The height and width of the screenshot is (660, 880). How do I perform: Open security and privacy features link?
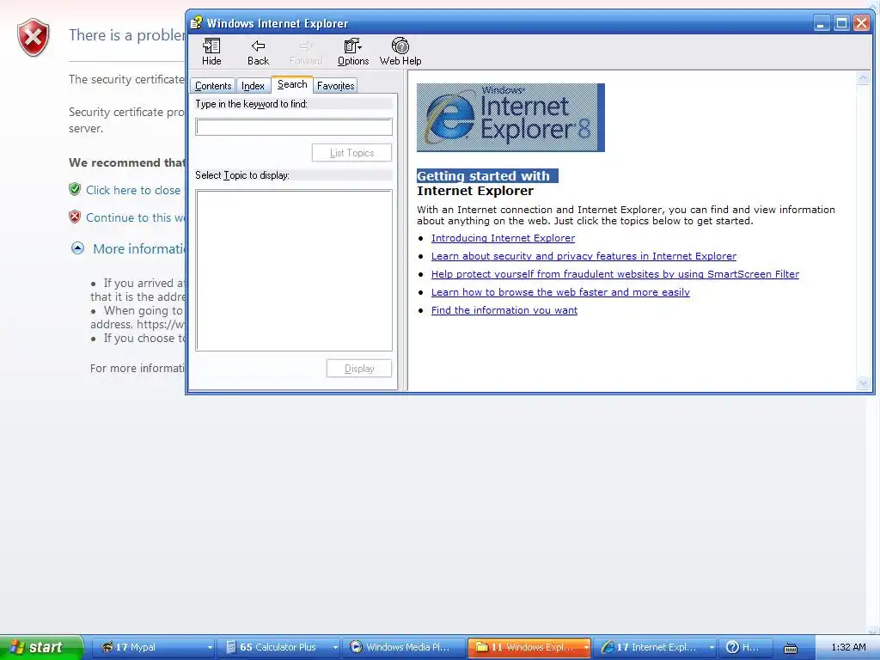(x=584, y=256)
